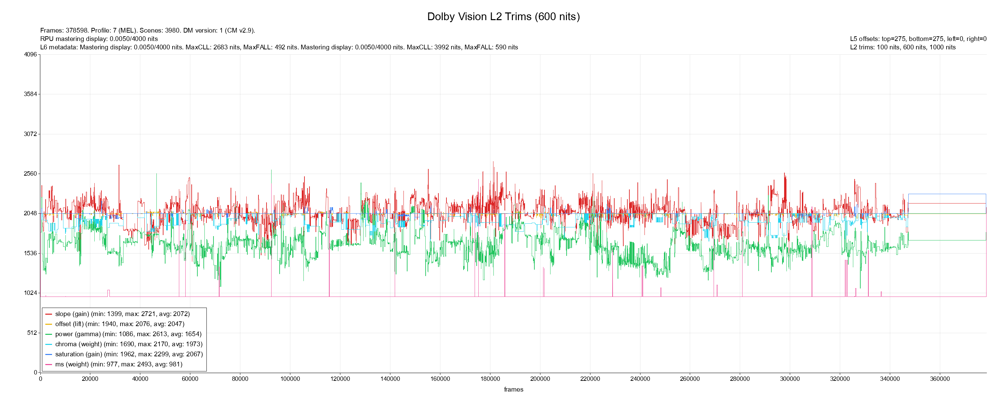Click the green power (gamma) legend swatch

[48, 334]
